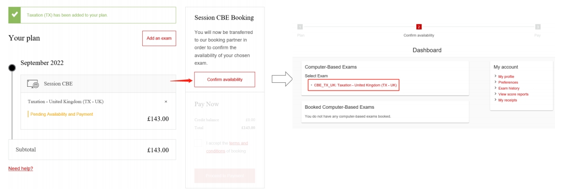Screen dimensions: 561x195
Task: Click the Add an exam button
Action: pyautogui.click(x=159, y=38)
